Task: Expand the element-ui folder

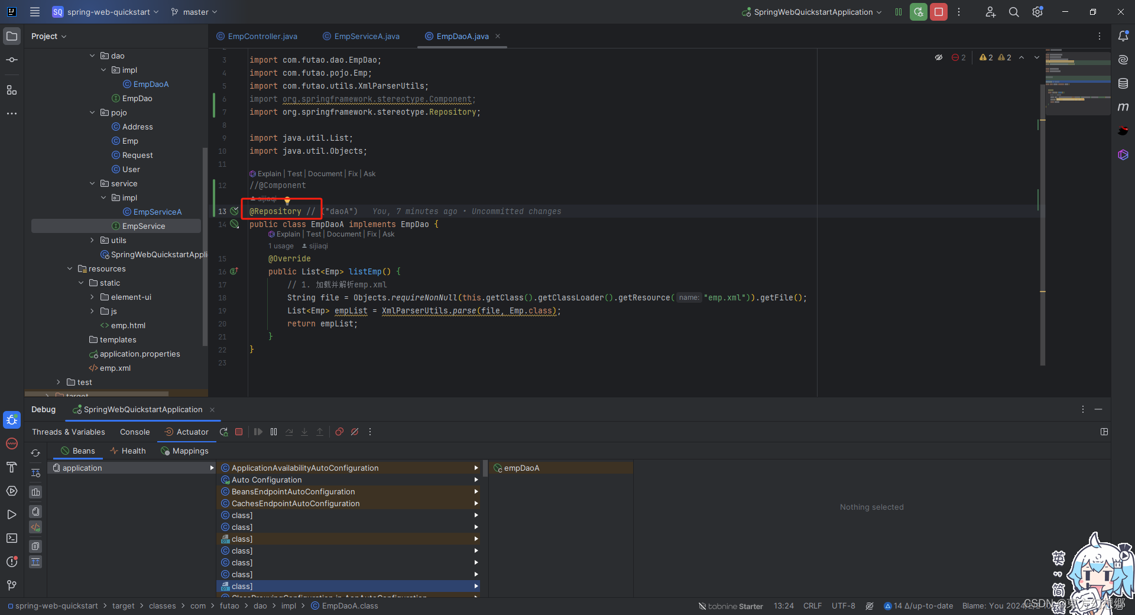Action: [92, 297]
